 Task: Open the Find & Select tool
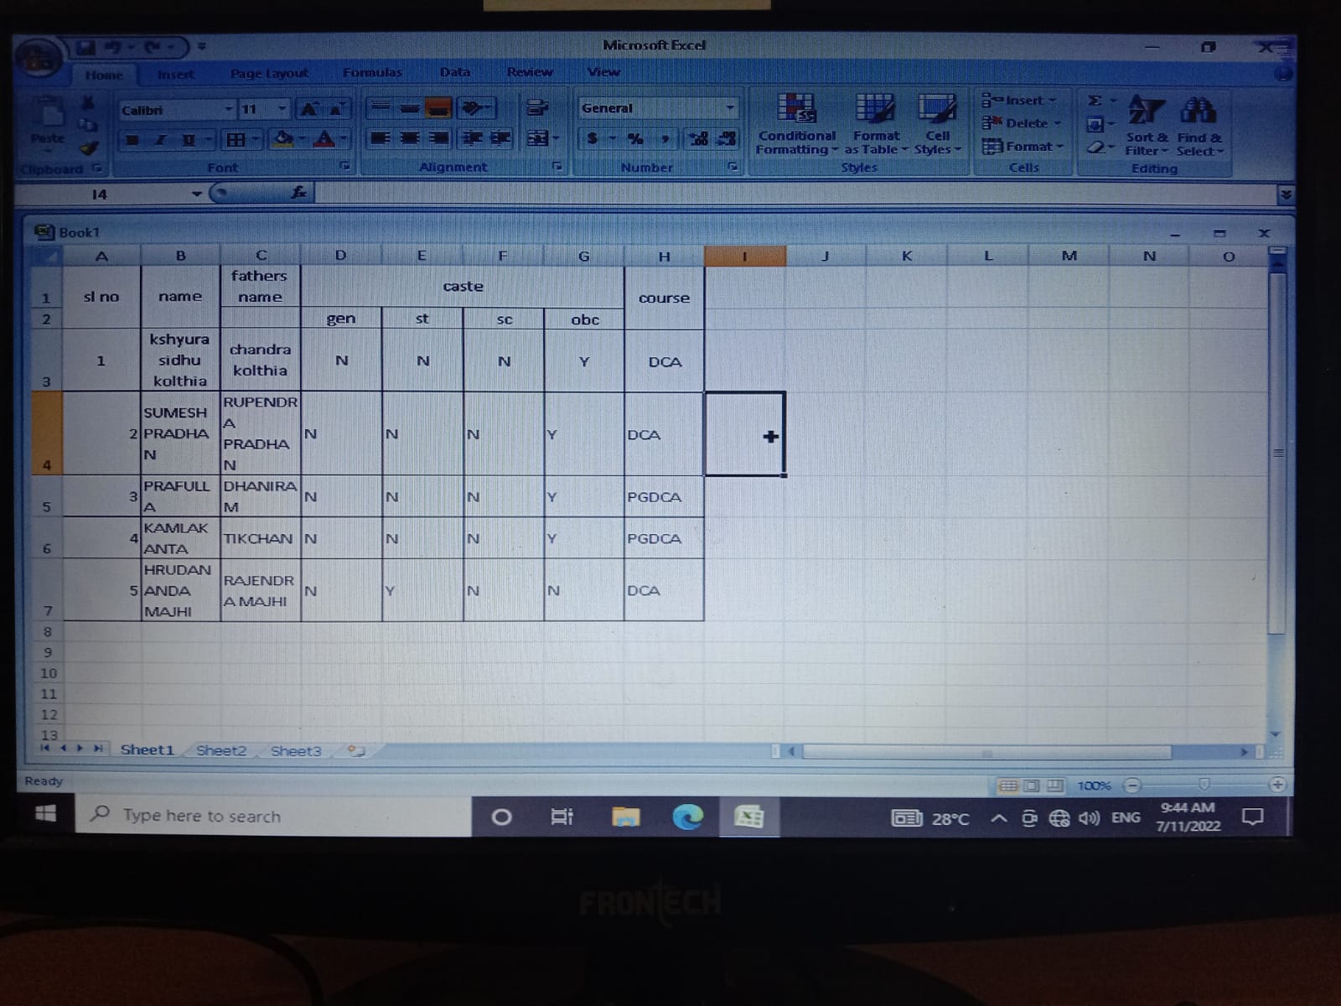tap(1199, 126)
